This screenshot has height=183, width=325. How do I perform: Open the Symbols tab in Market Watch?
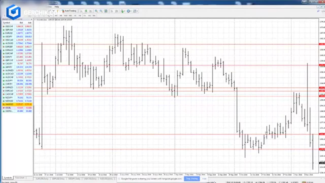(x=8, y=178)
